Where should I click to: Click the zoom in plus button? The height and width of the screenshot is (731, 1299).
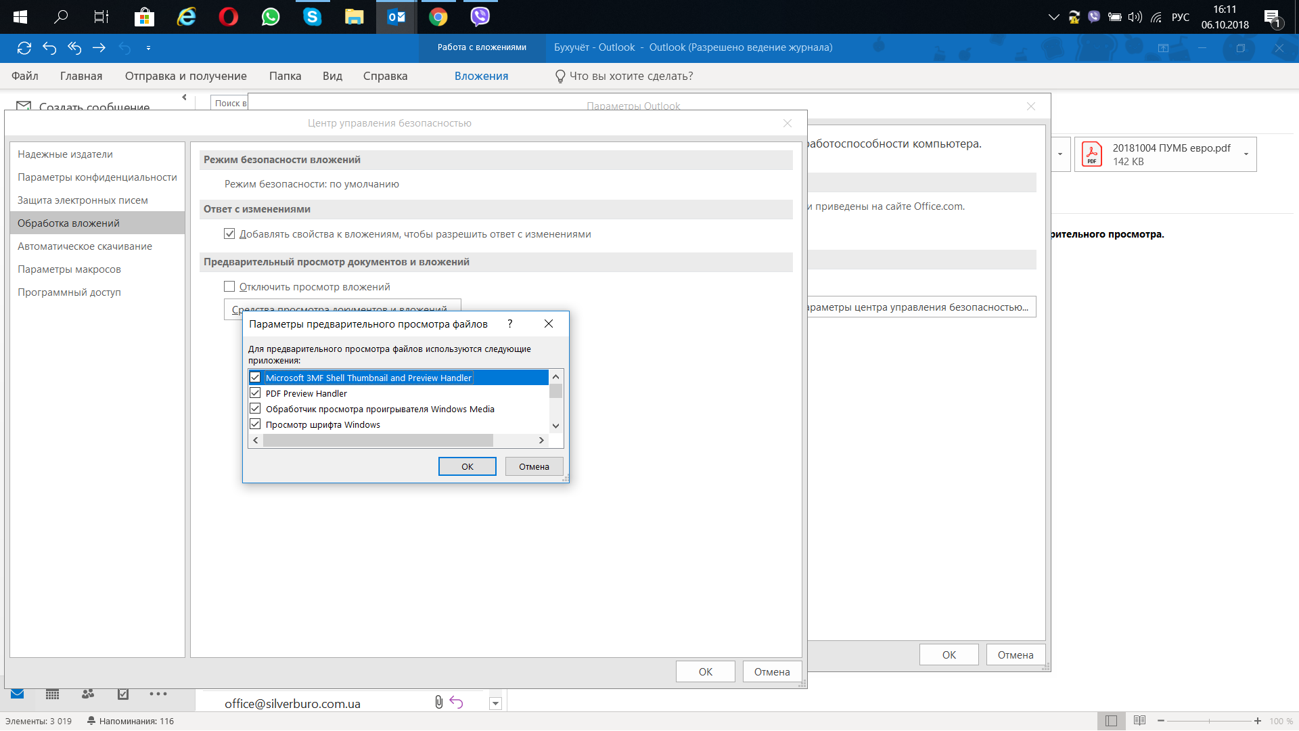point(1258,721)
